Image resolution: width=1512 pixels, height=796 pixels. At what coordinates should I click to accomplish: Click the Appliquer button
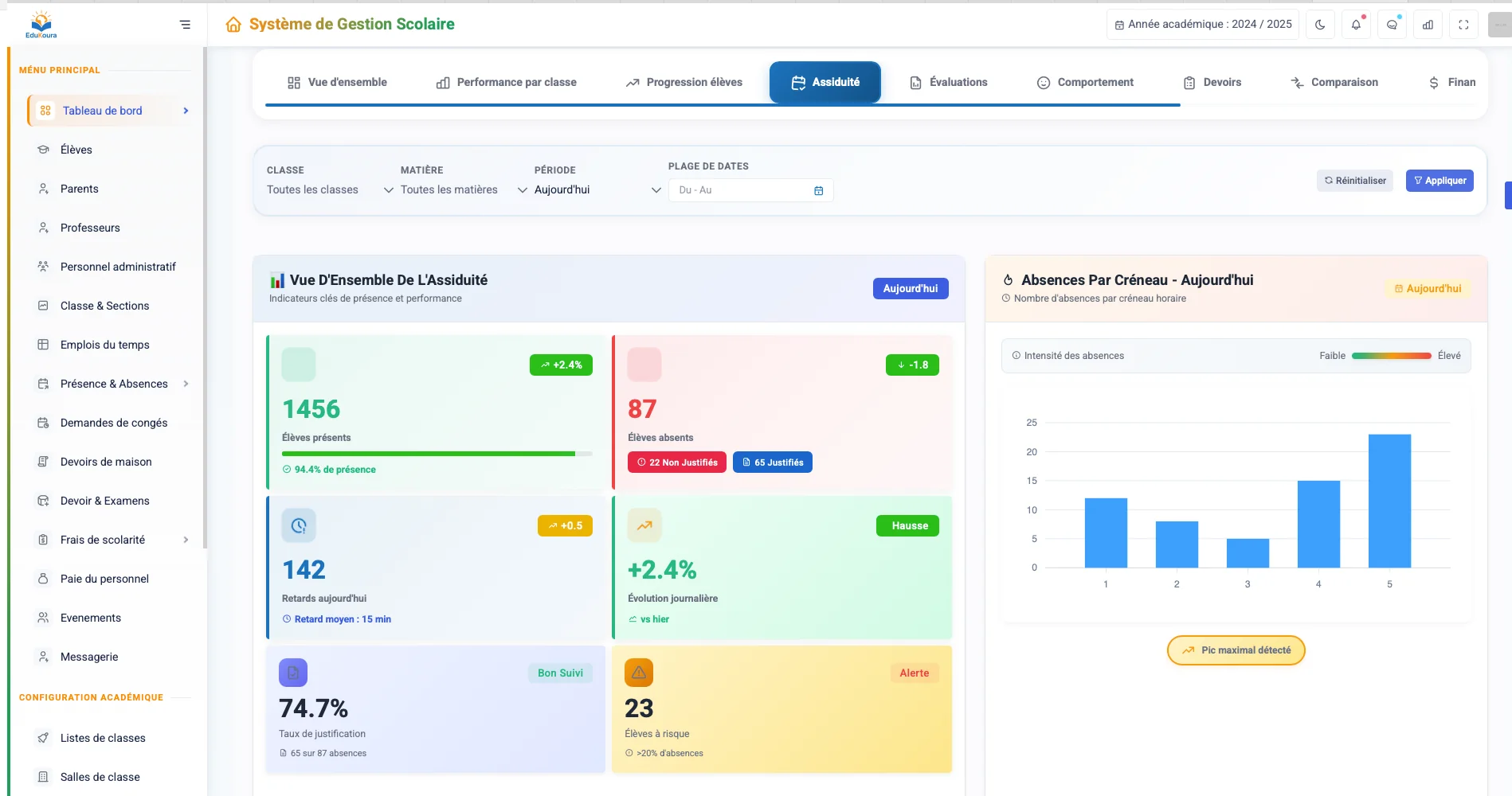[x=1440, y=181]
